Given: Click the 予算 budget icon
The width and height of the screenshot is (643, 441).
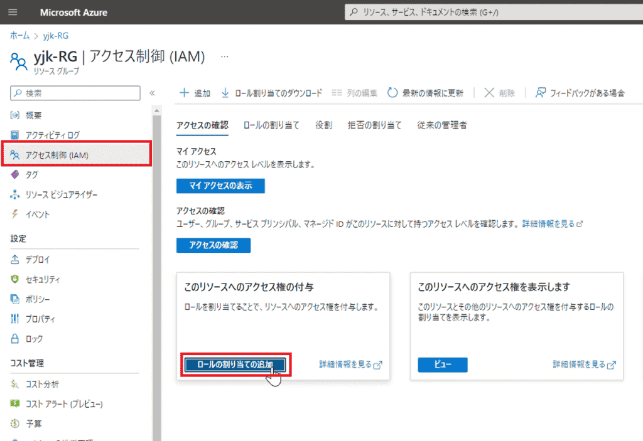Looking at the screenshot, I should 15,423.
